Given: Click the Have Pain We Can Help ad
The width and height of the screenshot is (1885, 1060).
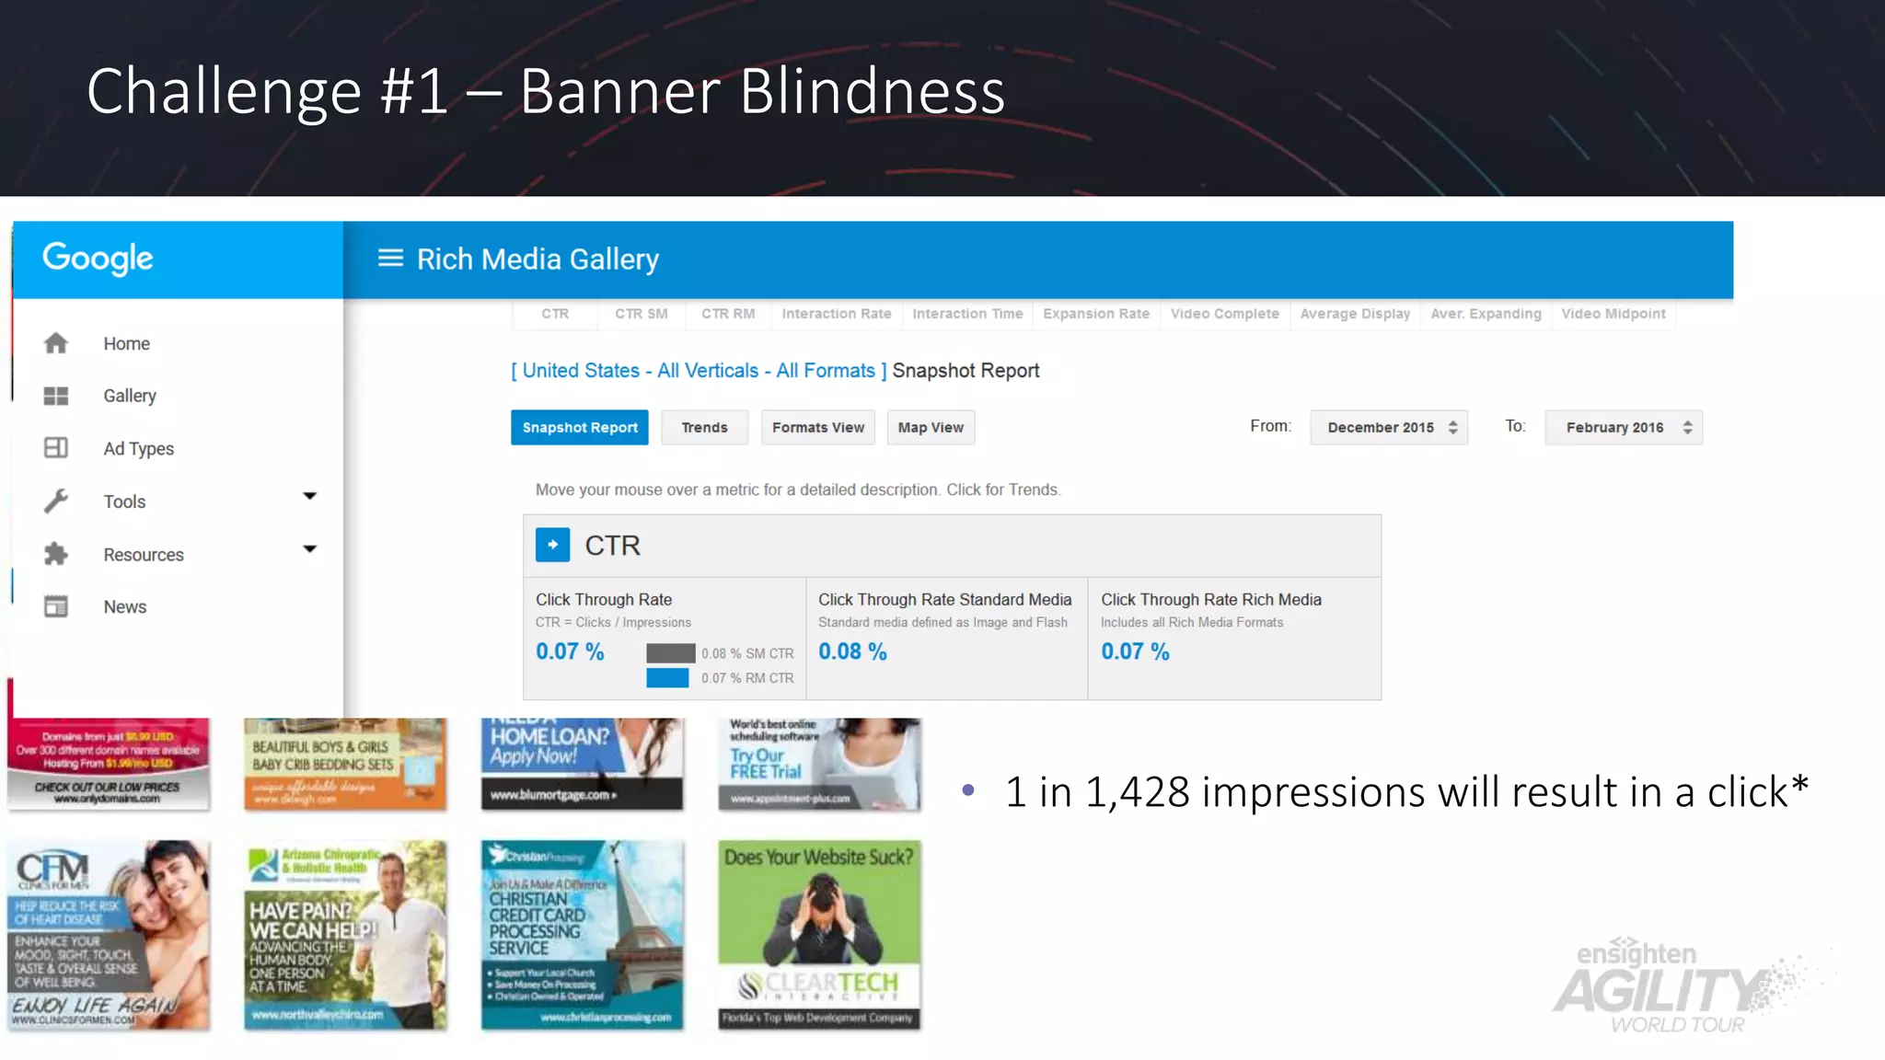Looking at the screenshot, I should point(345,935).
